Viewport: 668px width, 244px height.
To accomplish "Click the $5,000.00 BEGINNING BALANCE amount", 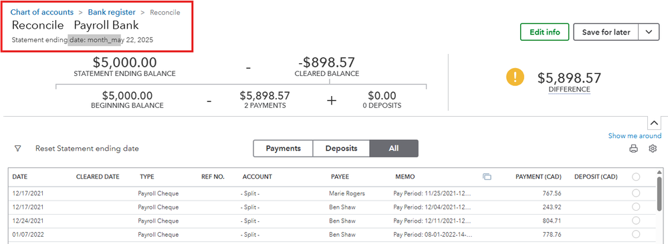I will click(127, 95).
